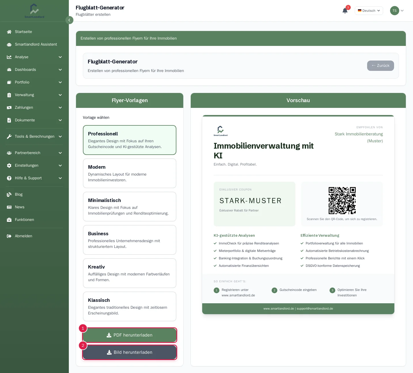
Task: Pick the Kreativ template card
Action: pos(130,273)
